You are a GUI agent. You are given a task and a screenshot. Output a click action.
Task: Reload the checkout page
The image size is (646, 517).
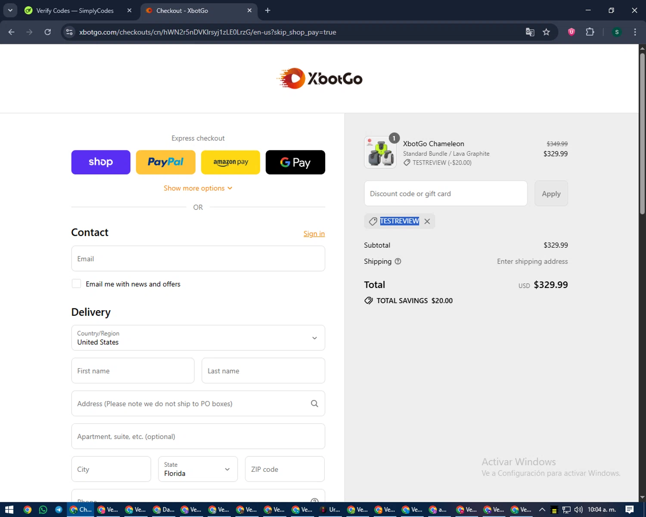click(48, 32)
